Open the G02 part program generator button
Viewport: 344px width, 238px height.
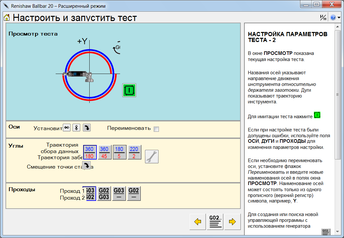215,222
